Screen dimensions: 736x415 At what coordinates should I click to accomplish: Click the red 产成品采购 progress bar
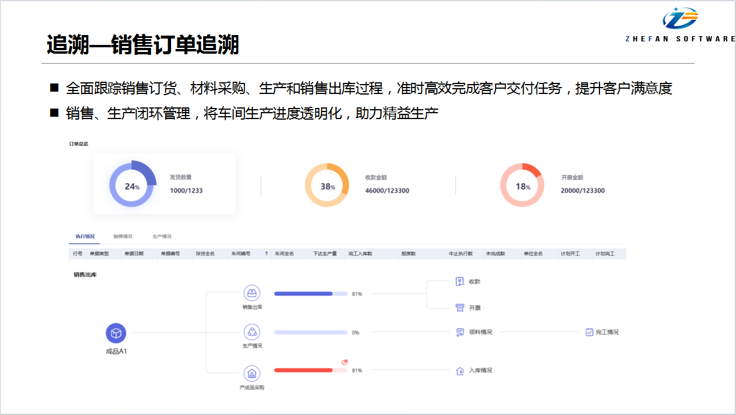[304, 370]
